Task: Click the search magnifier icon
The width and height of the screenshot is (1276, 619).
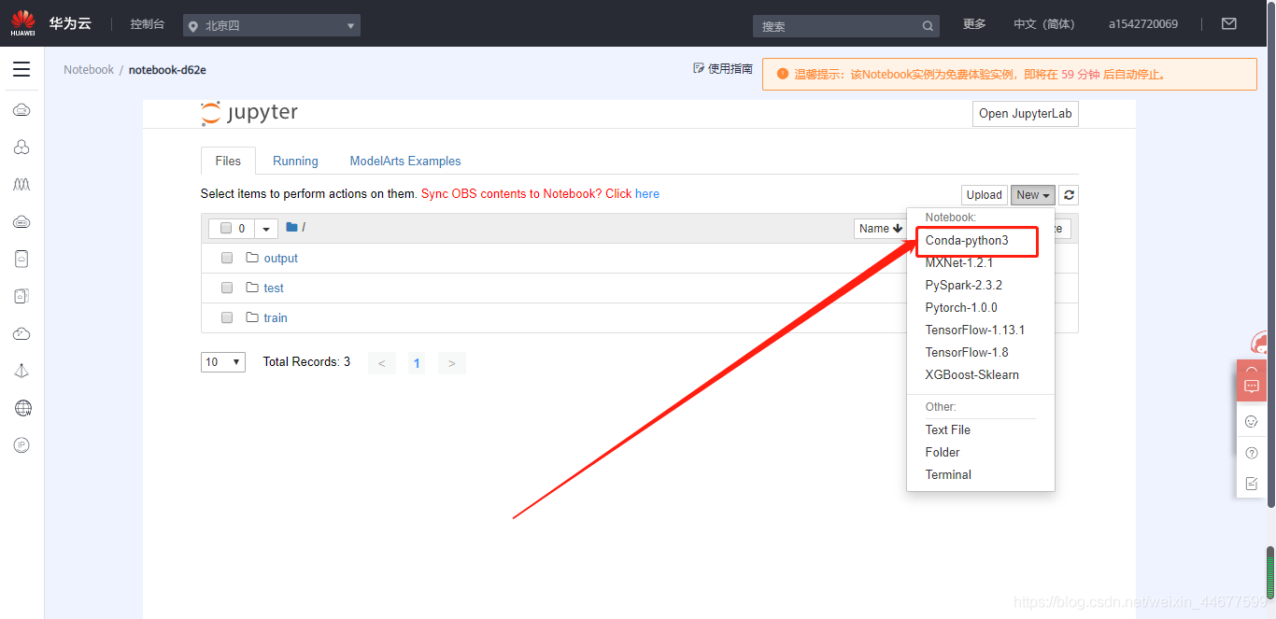Action: coord(928,26)
